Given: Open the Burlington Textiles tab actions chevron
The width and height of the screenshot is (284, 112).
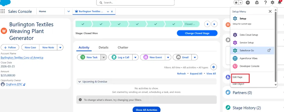Looking at the screenshot, I should [108, 12].
